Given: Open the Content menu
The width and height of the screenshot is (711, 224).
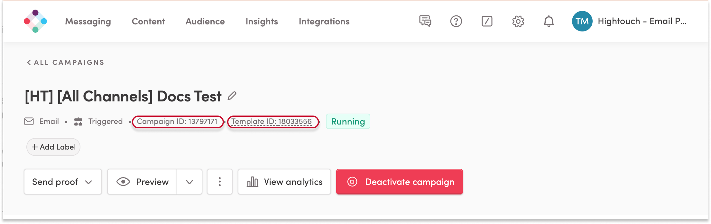Looking at the screenshot, I should tap(148, 21).
